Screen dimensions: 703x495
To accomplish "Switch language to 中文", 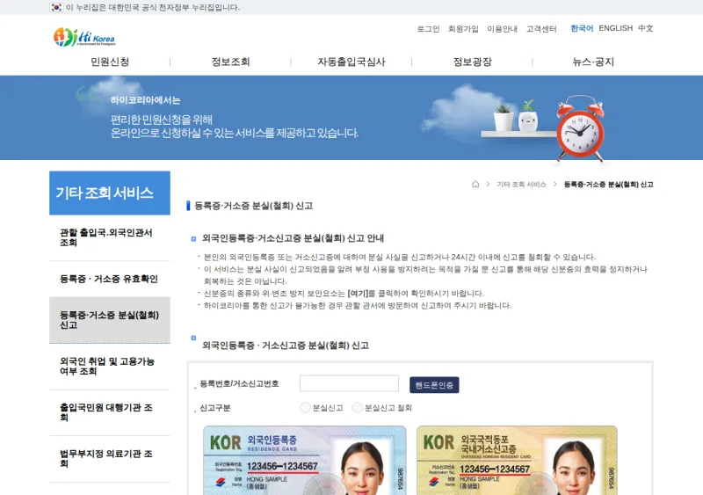I will (x=646, y=28).
